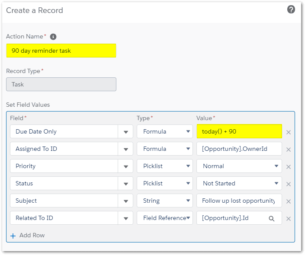
Task: Remove the Assigned To ID row
Action: click(289, 150)
